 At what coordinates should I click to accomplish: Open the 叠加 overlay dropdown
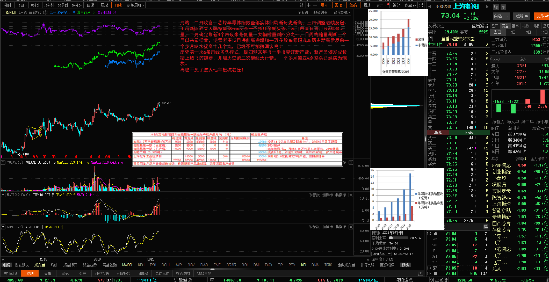click(x=339, y=5)
